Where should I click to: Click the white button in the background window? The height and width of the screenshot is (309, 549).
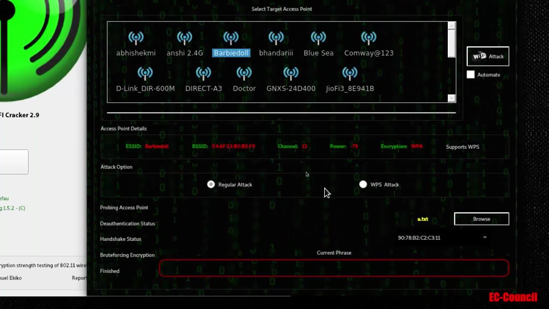(14, 162)
